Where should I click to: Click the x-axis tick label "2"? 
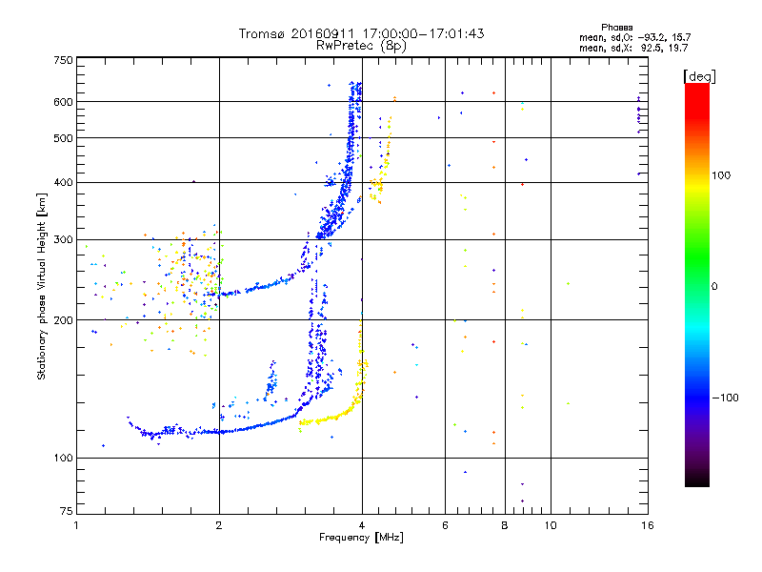pos(219,525)
